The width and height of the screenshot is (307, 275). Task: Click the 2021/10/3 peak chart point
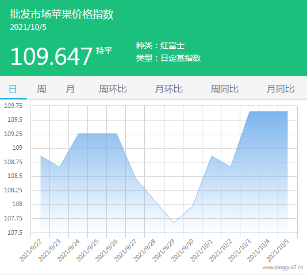(x=250, y=111)
